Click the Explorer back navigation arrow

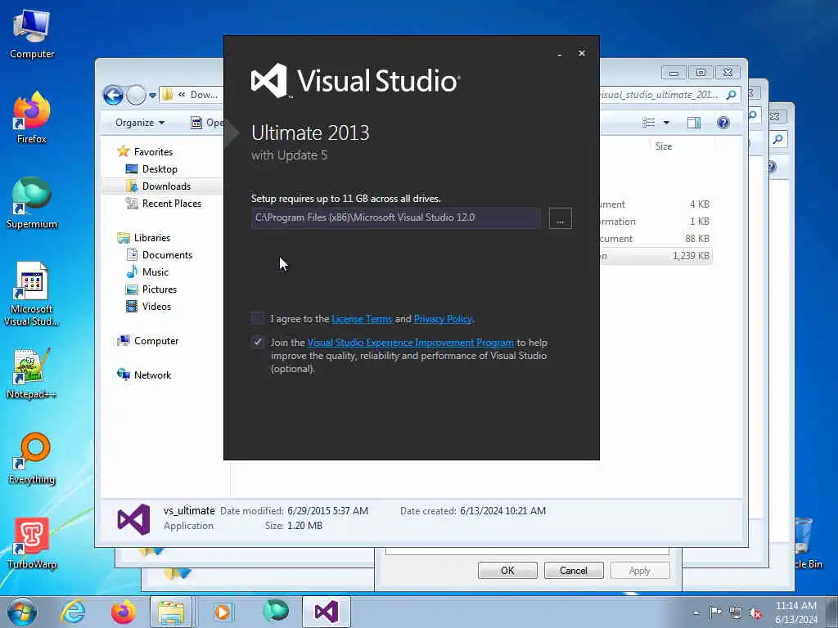(113, 95)
